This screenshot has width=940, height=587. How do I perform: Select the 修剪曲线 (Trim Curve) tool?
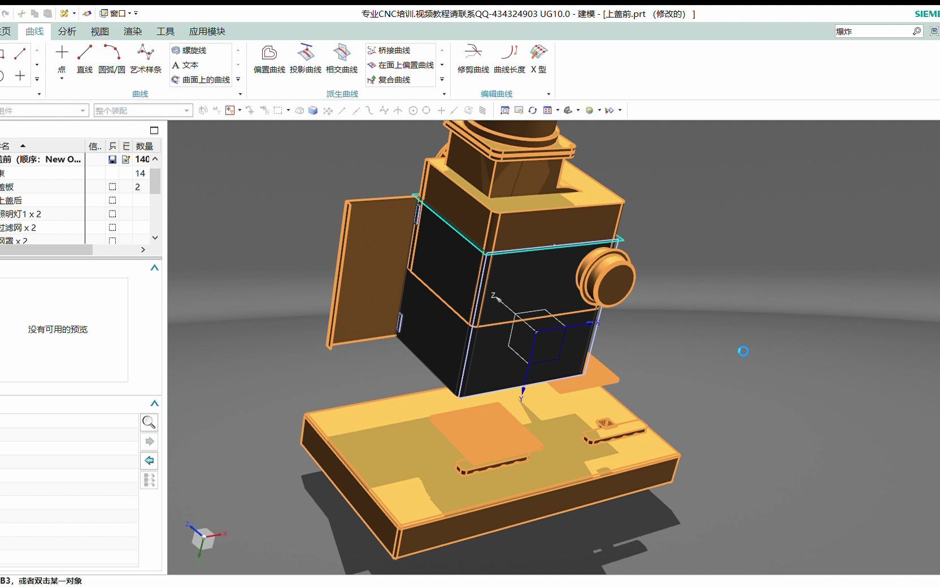coord(473,59)
